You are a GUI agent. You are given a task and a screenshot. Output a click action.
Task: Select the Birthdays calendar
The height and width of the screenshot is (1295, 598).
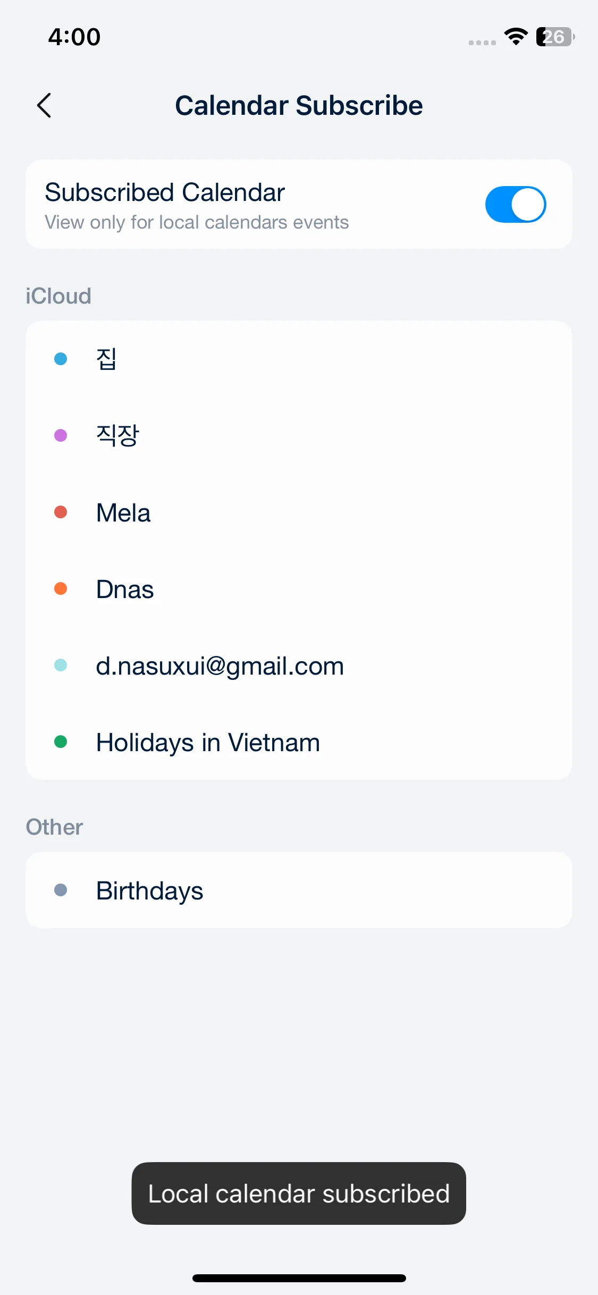299,890
